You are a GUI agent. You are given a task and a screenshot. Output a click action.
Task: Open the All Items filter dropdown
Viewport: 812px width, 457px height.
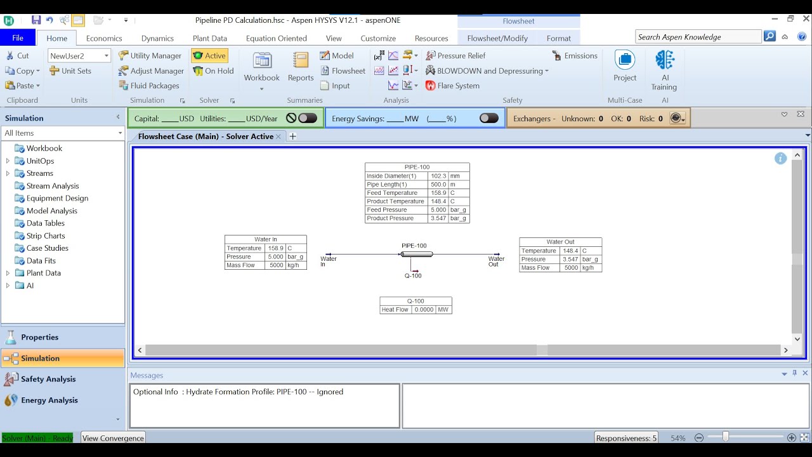(120, 133)
